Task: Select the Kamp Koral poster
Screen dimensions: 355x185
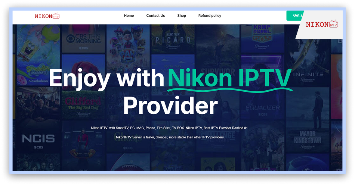Action: coord(262,39)
